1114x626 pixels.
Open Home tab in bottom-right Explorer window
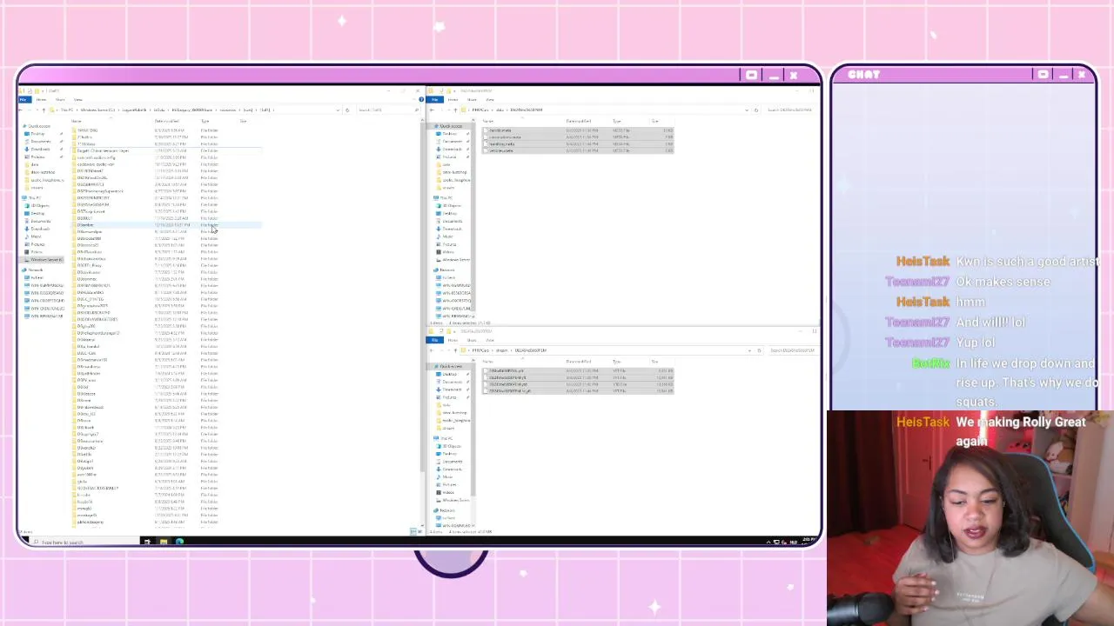point(453,340)
